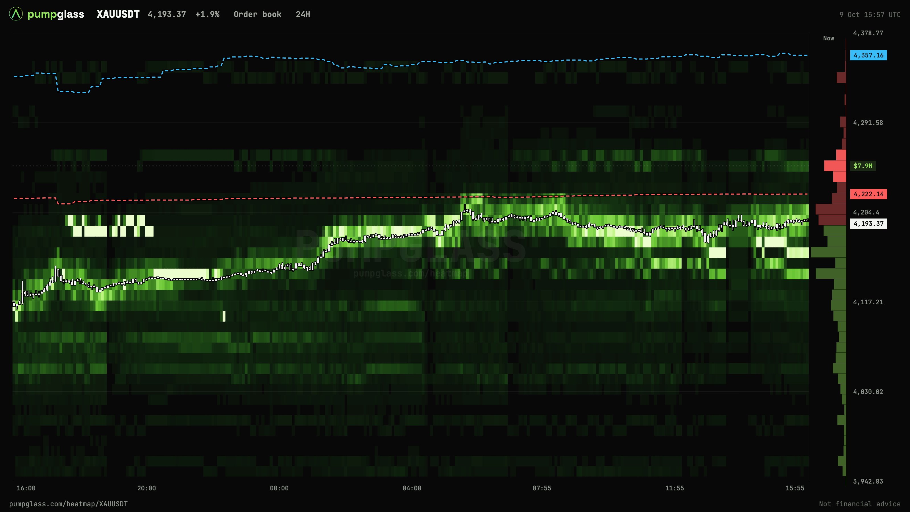Open the pumpglass.com/heatmap/XAUUSDT footer link

pos(69,504)
